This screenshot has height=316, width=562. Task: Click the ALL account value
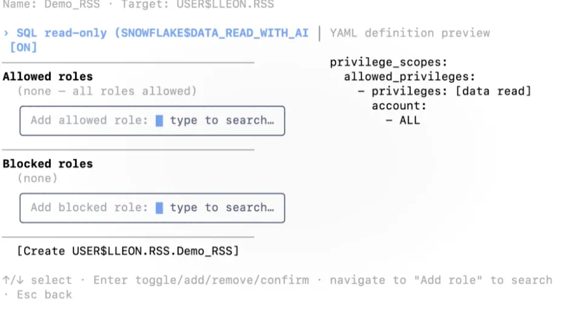point(410,120)
